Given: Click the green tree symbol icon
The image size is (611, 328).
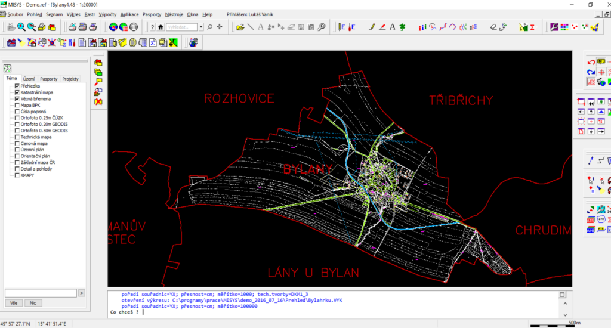Looking at the screenshot, I should pos(403,27).
